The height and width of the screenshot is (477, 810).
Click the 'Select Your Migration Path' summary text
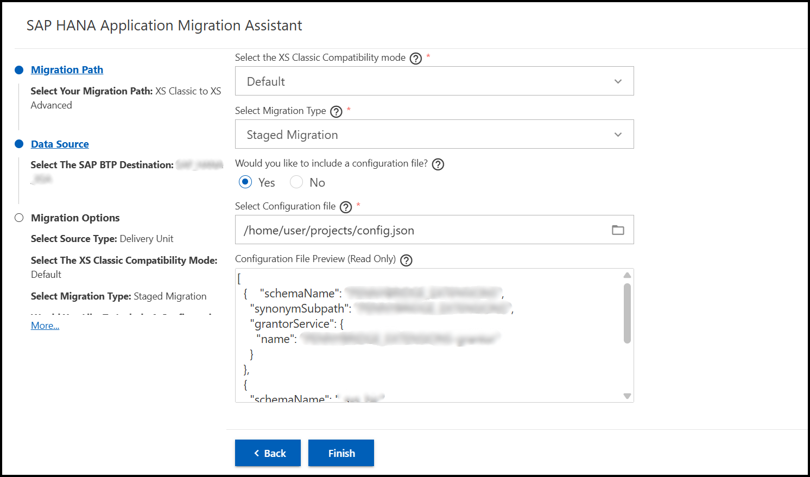pyautogui.click(x=126, y=98)
